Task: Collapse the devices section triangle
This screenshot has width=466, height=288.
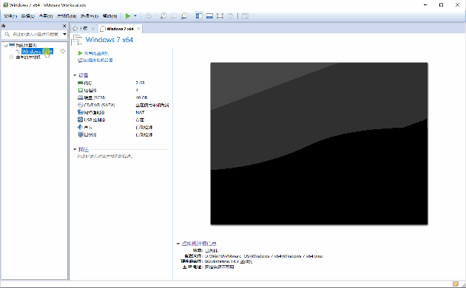Action: [75, 75]
